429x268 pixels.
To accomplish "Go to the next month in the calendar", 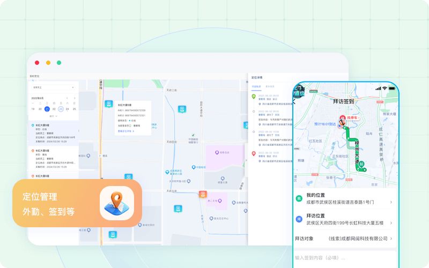I will 75,98.
